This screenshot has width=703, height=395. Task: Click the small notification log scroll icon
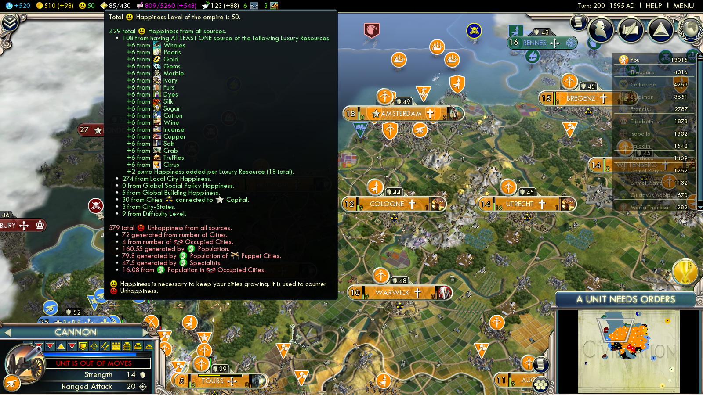pyautogui.click(x=578, y=22)
